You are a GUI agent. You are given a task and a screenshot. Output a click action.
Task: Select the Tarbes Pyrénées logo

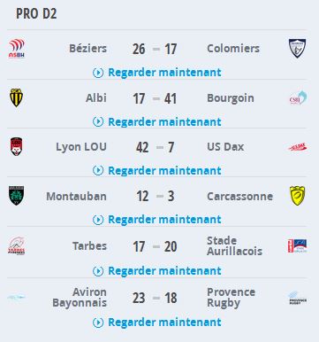(x=17, y=245)
